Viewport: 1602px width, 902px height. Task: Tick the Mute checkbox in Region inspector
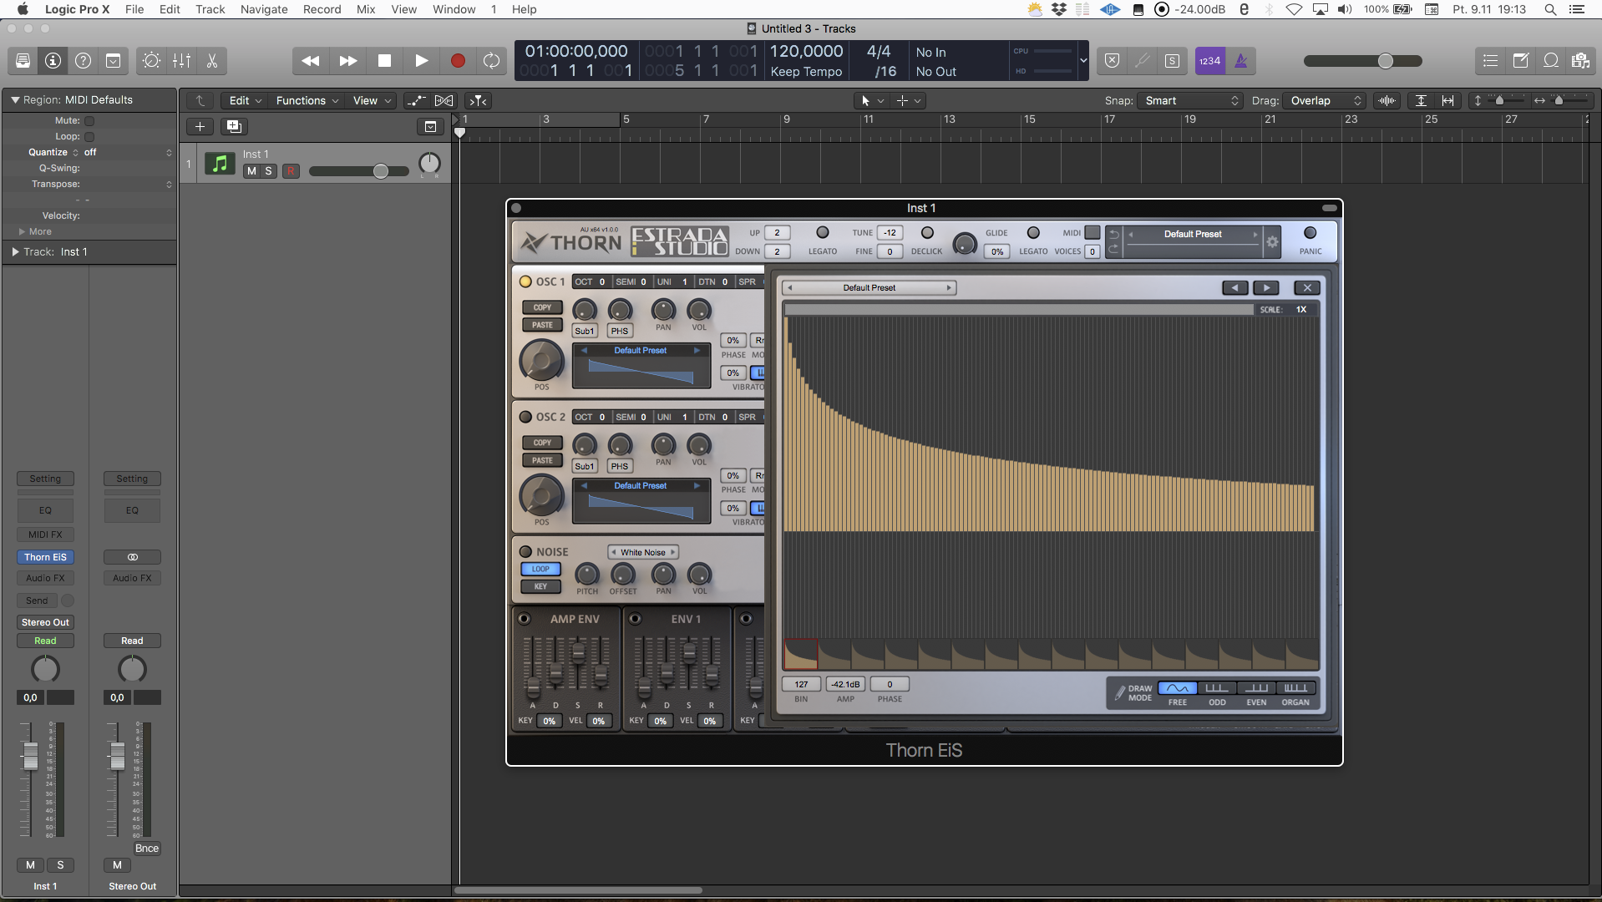point(89,121)
